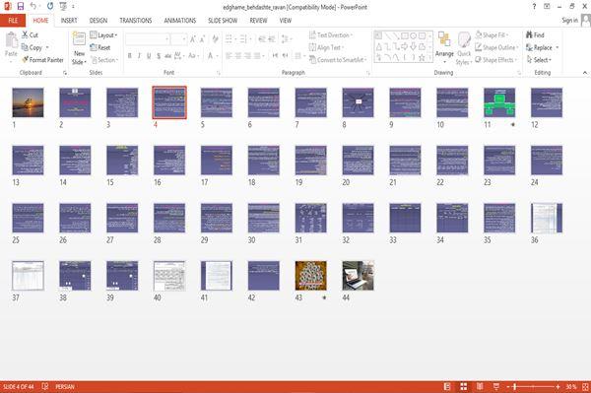Viewport: 591px width, 393px height.
Task: Toggle Normal view in the status bar
Action: click(447, 386)
